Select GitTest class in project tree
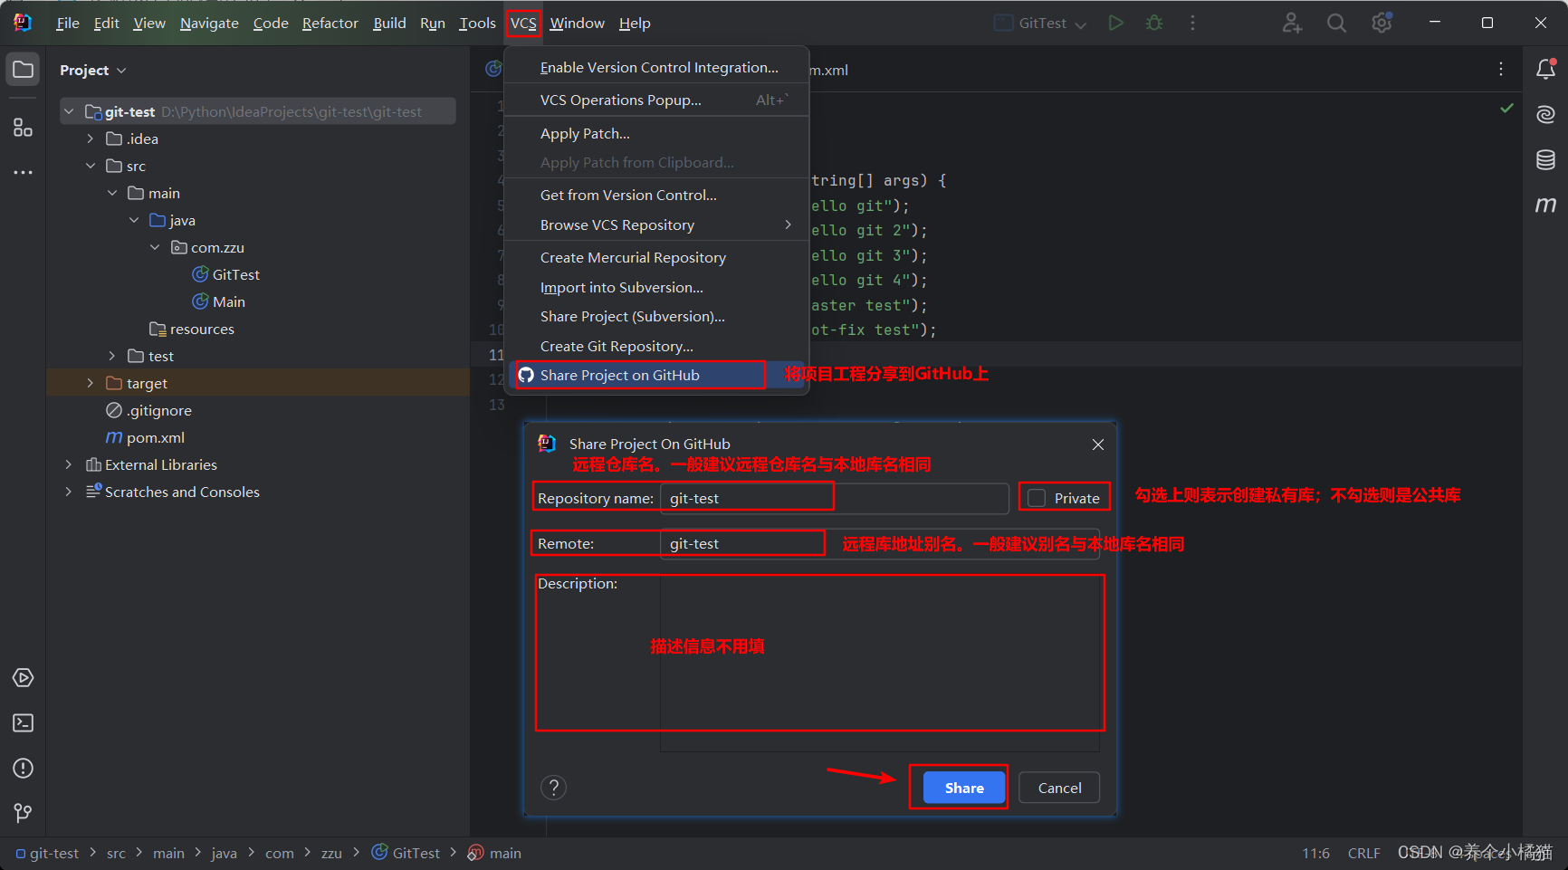The width and height of the screenshot is (1568, 870). coord(226,274)
